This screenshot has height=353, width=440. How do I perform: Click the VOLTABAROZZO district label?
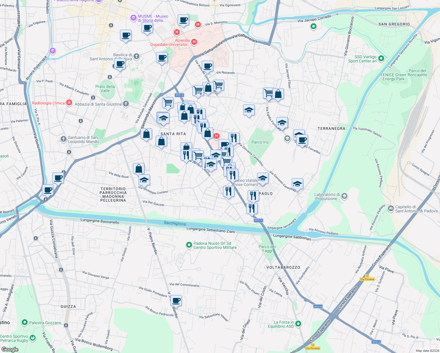click(x=283, y=267)
